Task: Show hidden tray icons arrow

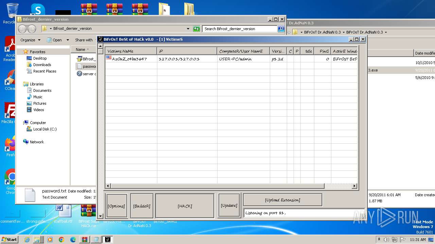Action: [379, 240]
